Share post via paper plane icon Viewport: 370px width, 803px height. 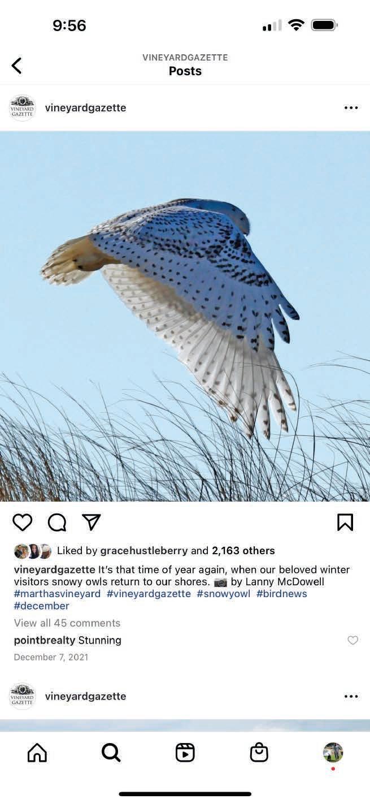pos(92,522)
